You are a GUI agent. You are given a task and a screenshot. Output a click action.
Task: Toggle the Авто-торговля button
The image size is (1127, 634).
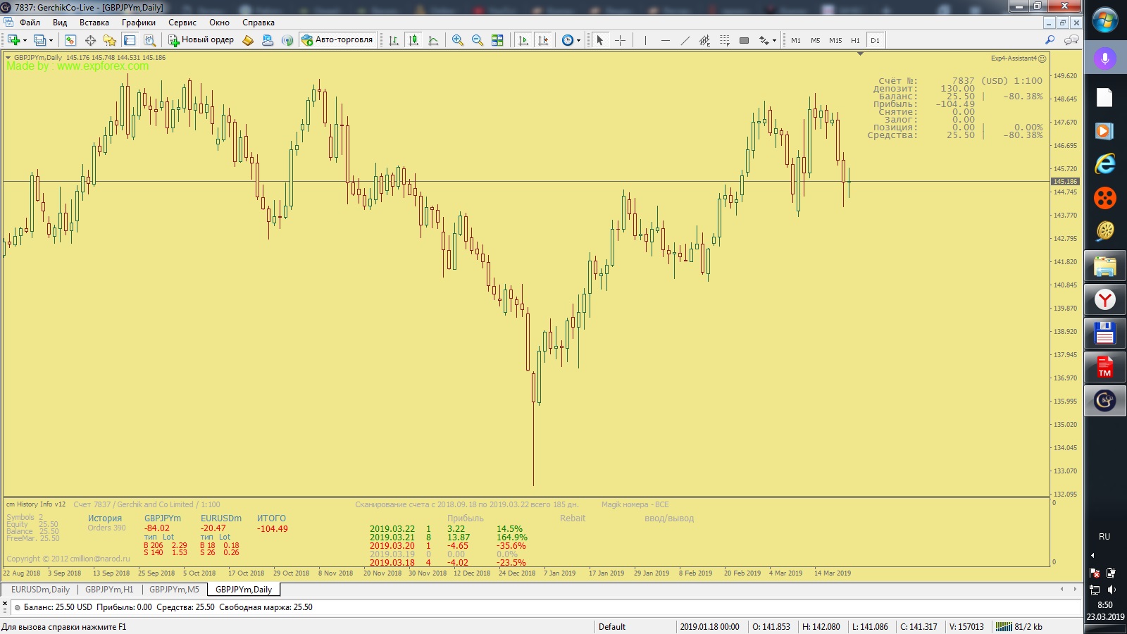337,40
